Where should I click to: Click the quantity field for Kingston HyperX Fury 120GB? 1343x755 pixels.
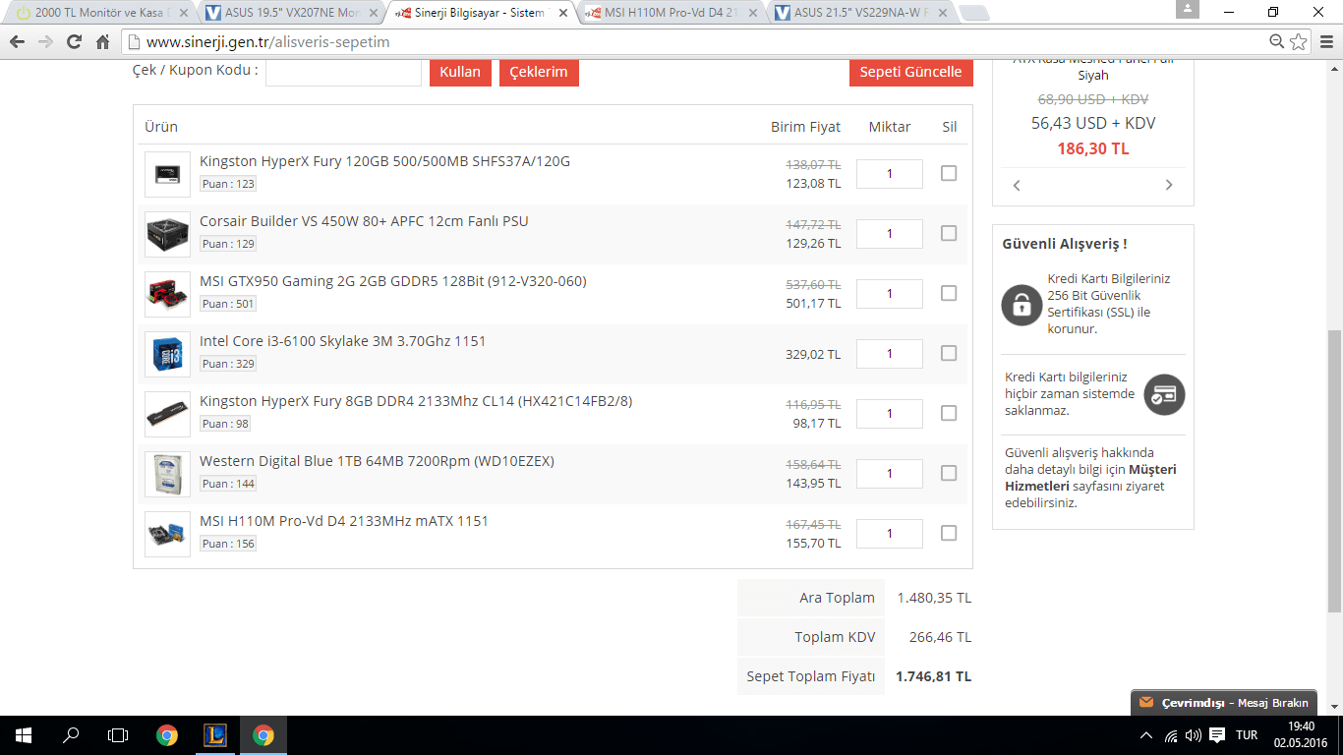[890, 173]
